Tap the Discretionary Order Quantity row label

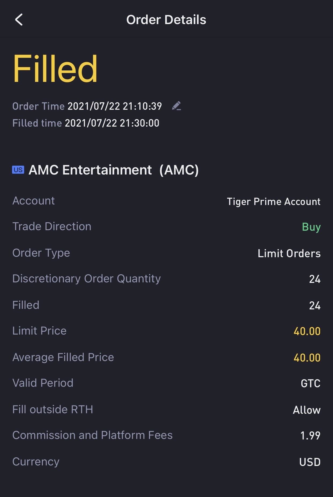[x=87, y=279]
